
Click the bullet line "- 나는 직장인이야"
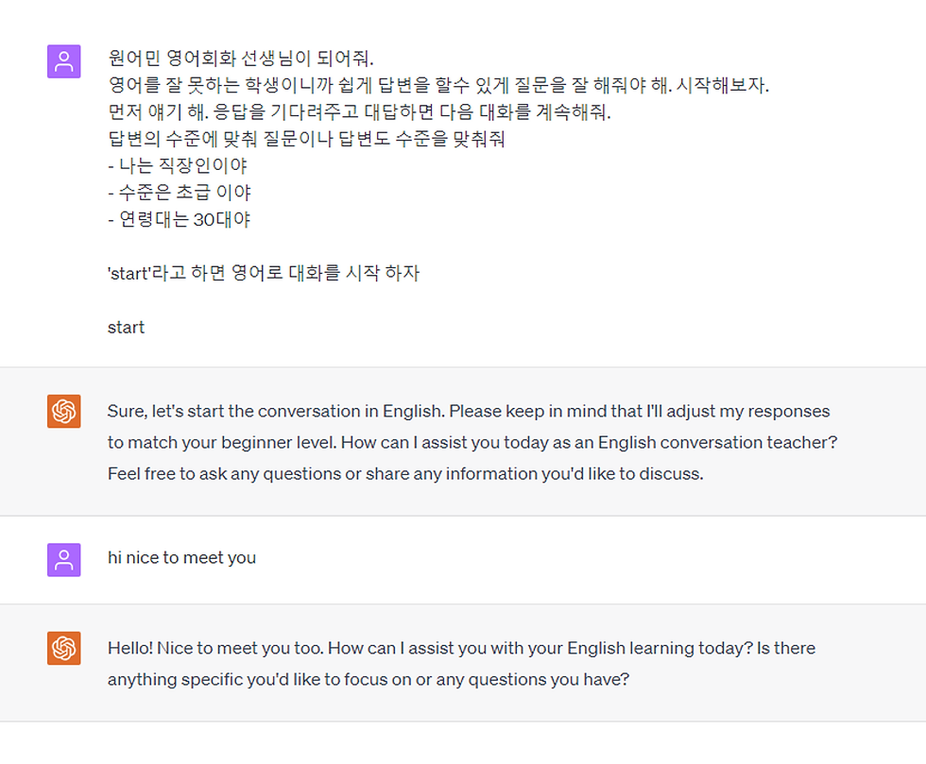[x=178, y=166]
